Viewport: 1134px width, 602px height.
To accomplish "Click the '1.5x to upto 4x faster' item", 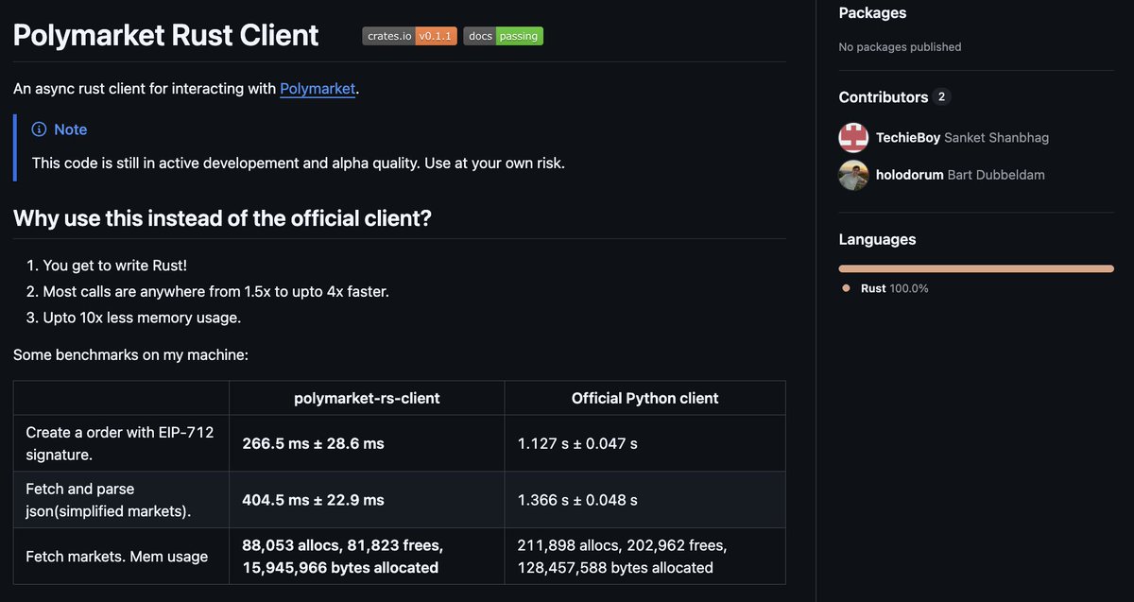I will point(215,292).
